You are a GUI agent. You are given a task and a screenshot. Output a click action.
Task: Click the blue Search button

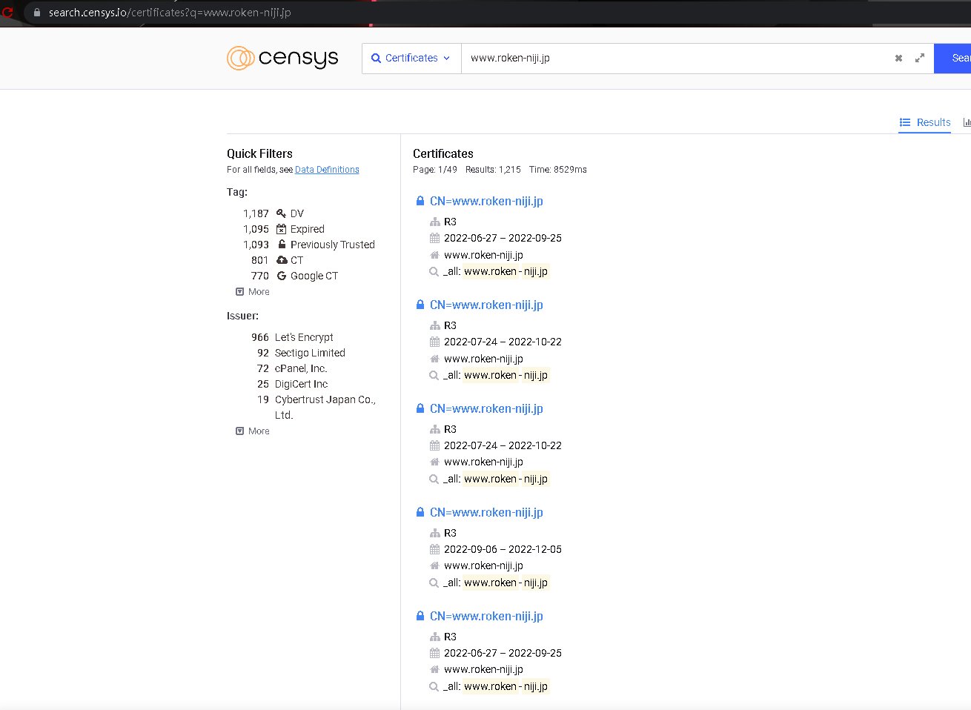click(954, 58)
